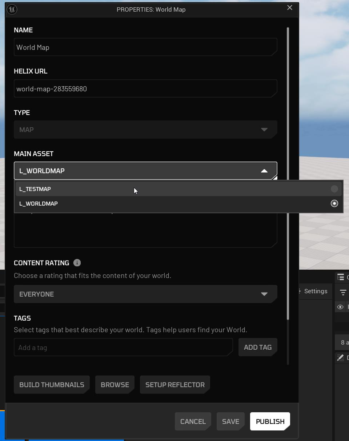Click the Build Thumbnails button
349x441 pixels.
tap(52, 385)
